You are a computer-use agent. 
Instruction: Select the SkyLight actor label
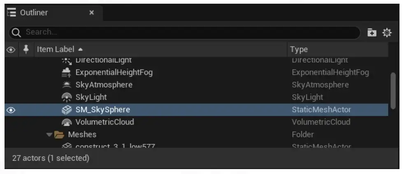[91, 97]
